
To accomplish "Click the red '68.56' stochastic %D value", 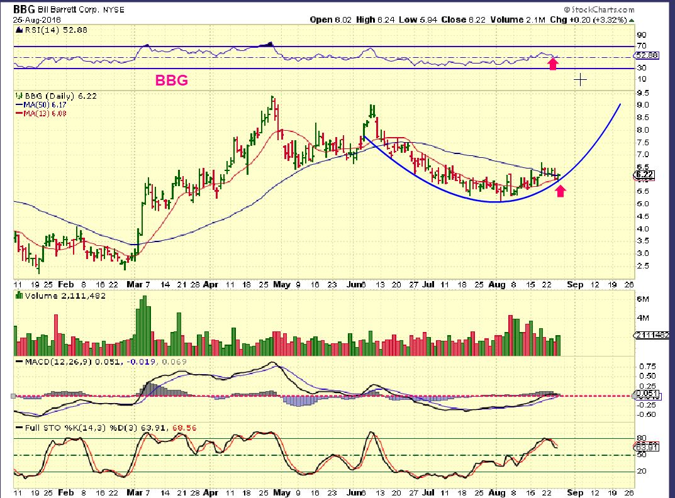I will point(184,428).
